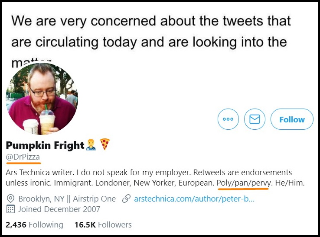Click the underlined Poly/pan/pervy text
The height and width of the screenshot is (237, 320).
(x=244, y=183)
